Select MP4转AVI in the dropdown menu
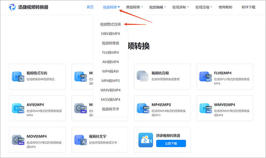266x158 pixels. point(110,71)
